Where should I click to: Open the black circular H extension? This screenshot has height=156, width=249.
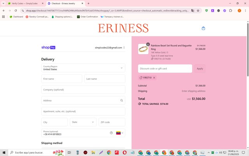219,11
